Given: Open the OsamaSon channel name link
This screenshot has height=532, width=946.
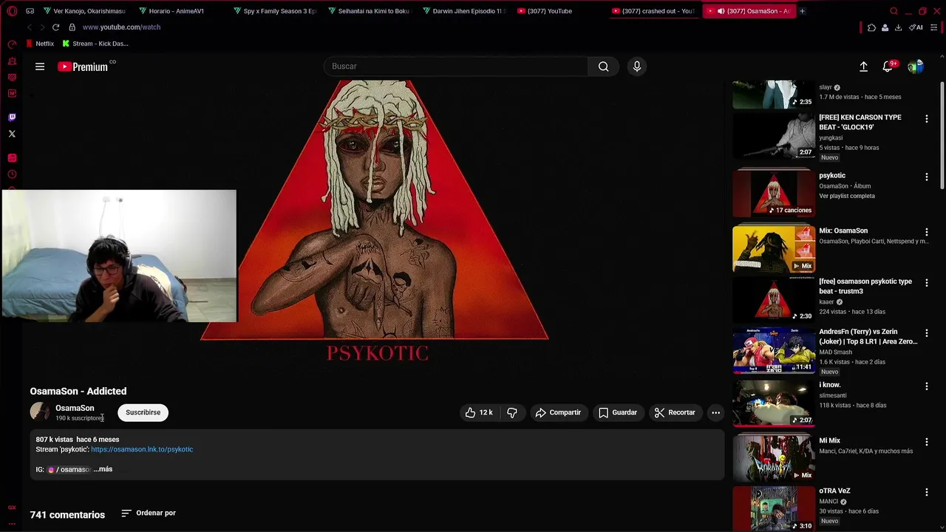Looking at the screenshot, I should [x=75, y=408].
